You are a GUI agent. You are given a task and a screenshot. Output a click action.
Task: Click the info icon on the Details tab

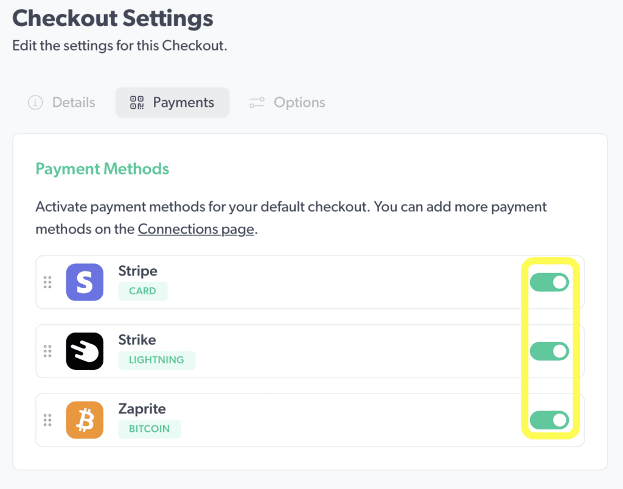[35, 102]
